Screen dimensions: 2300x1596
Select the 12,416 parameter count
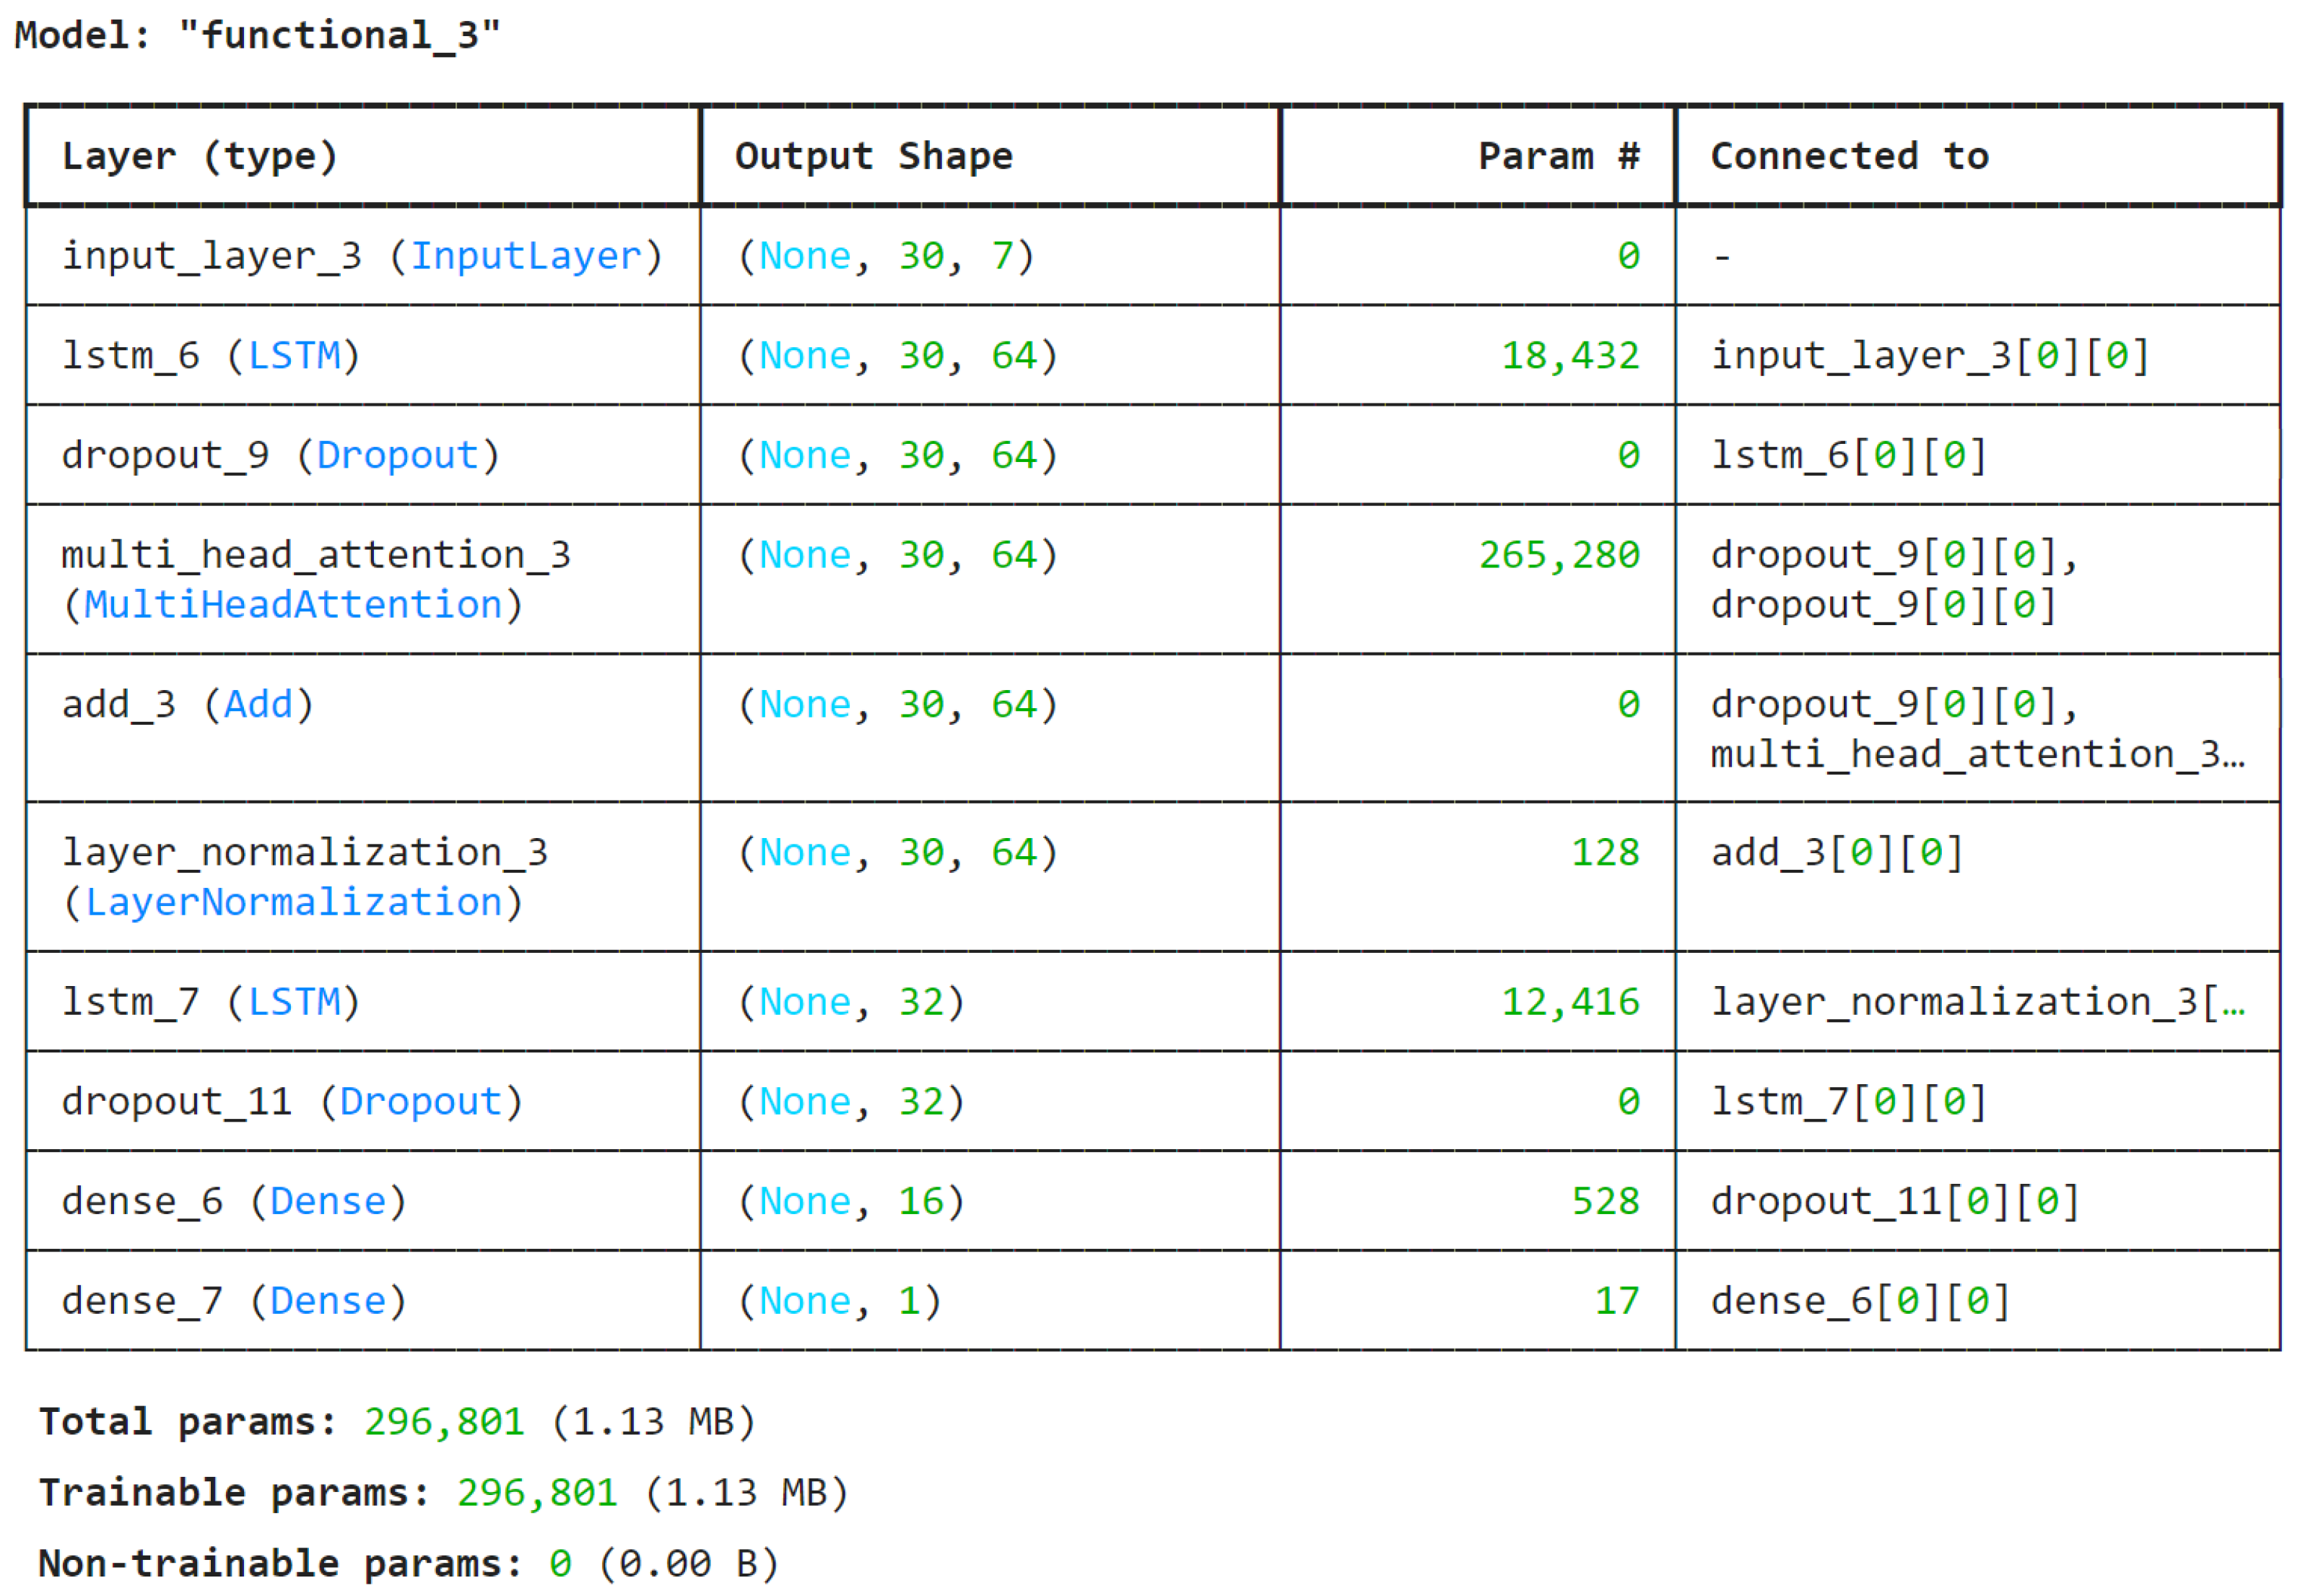(x=1571, y=1002)
